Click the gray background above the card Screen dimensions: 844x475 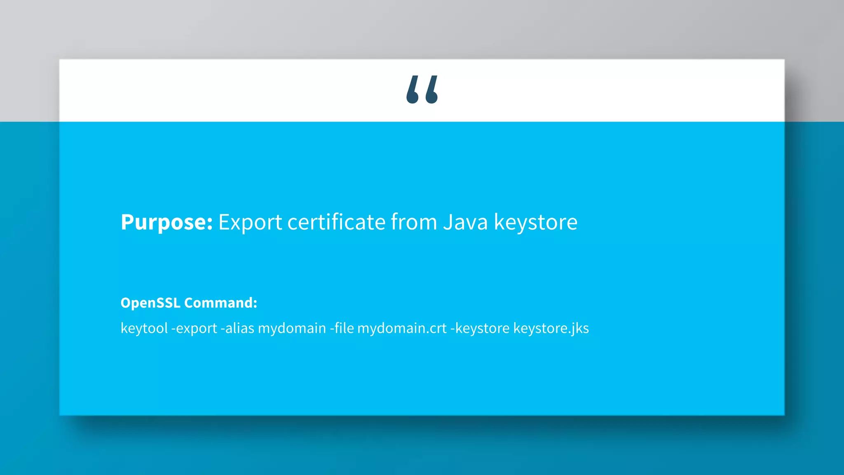[422, 29]
